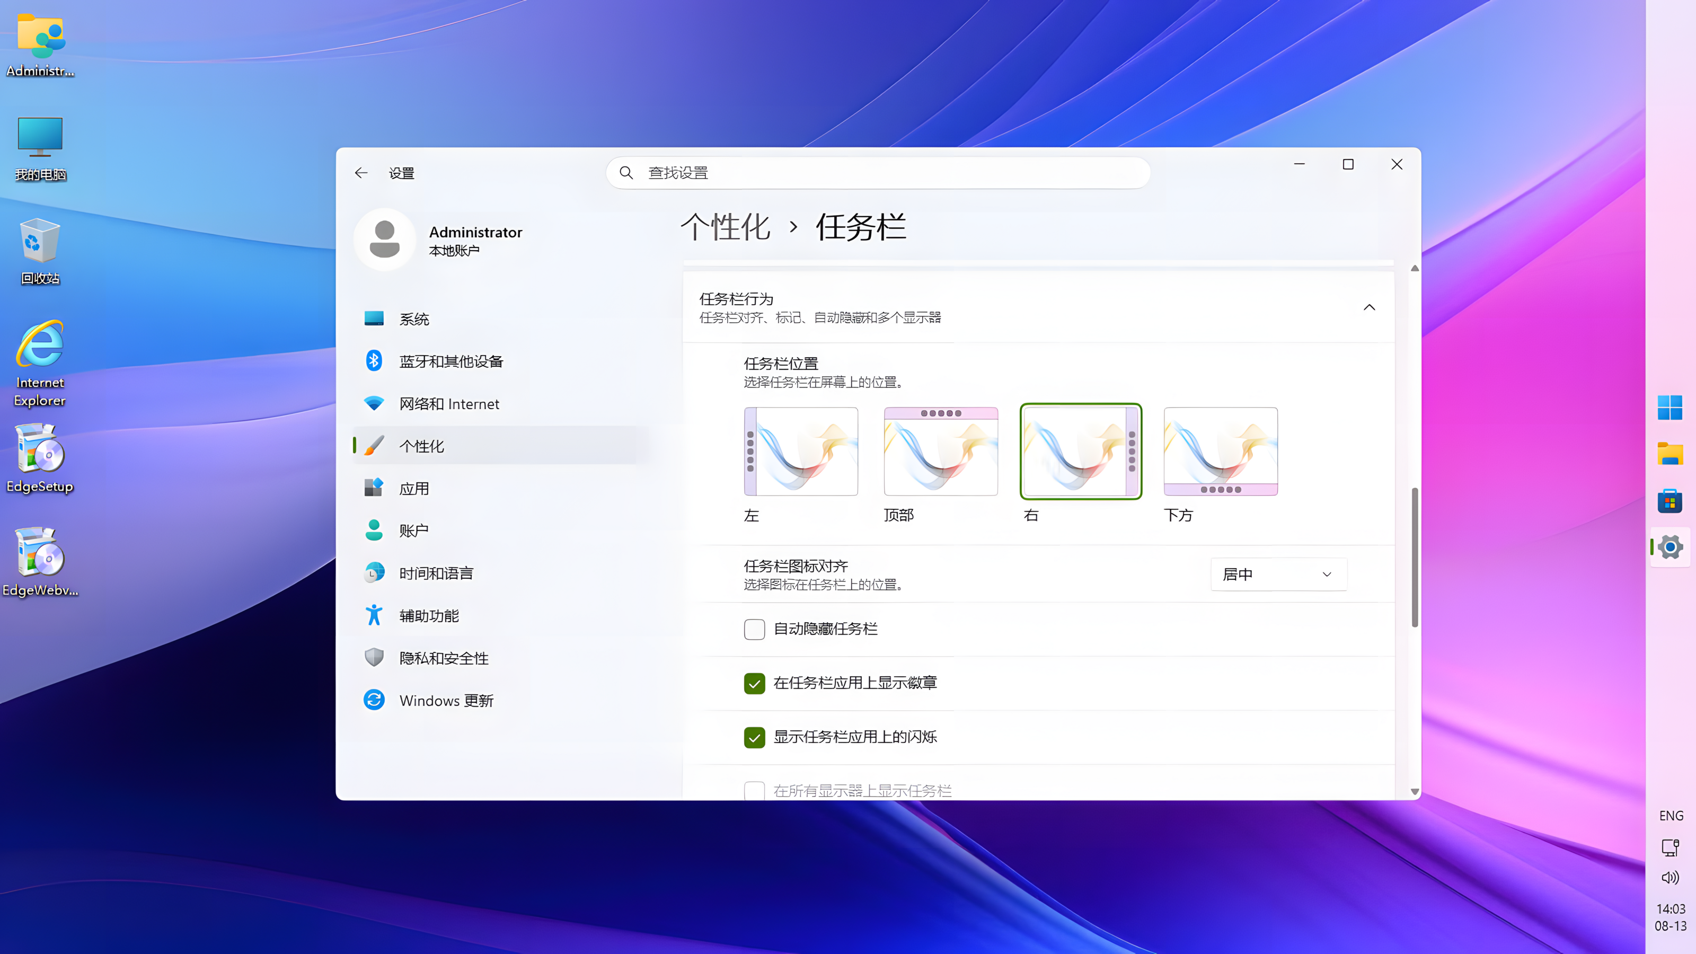The width and height of the screenshot is (1696, 954).
Task: Open 时间和语言 settings label
Action: click(436, 573)
